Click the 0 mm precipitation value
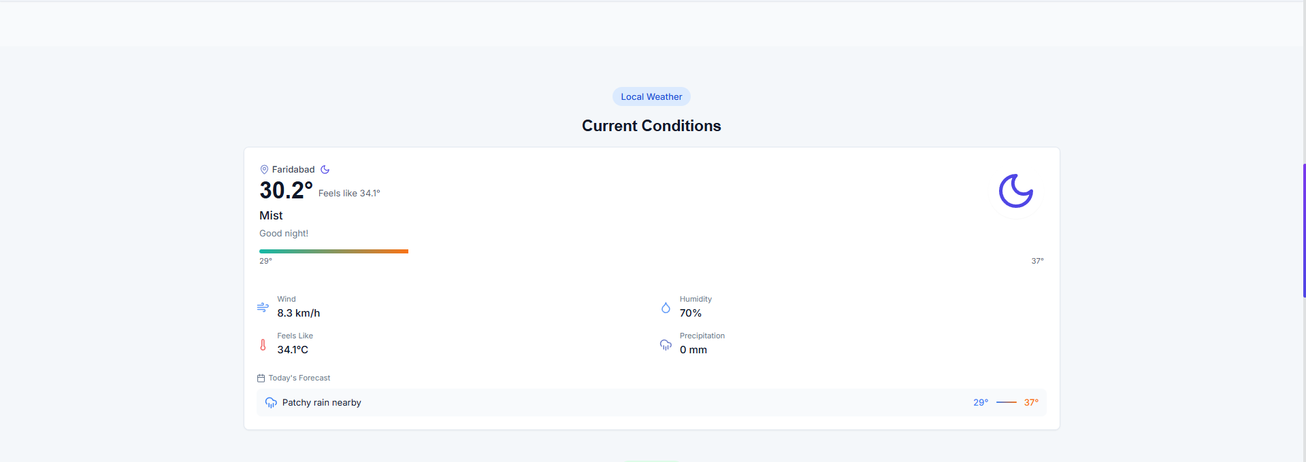1306x462 pixels. (693, 350)
